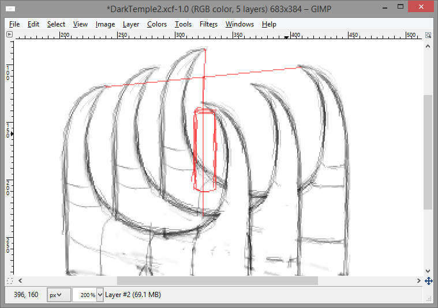Image resolution: width=438 pixels, height=308 pixels.
Task: Click the image menu arrow button at ruler corner
Action: 9,35
